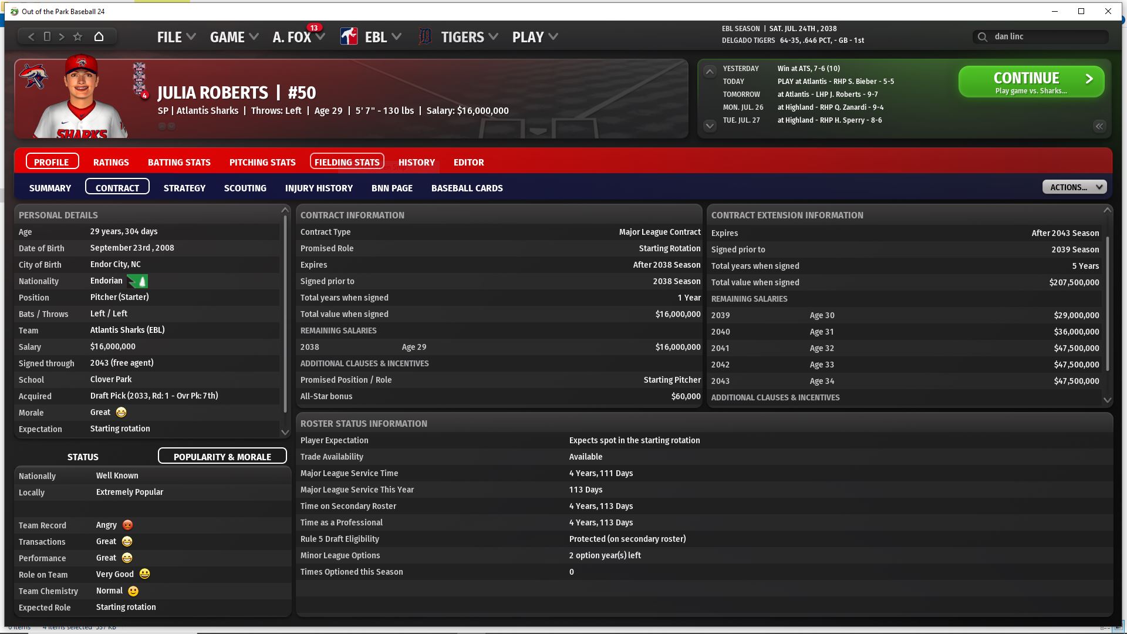
Task: Open the Pitching Stats tab
Action: click(262, 162)
